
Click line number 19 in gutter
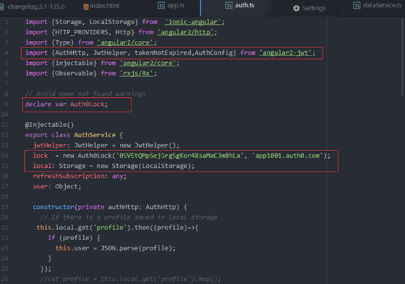(5, 207)
